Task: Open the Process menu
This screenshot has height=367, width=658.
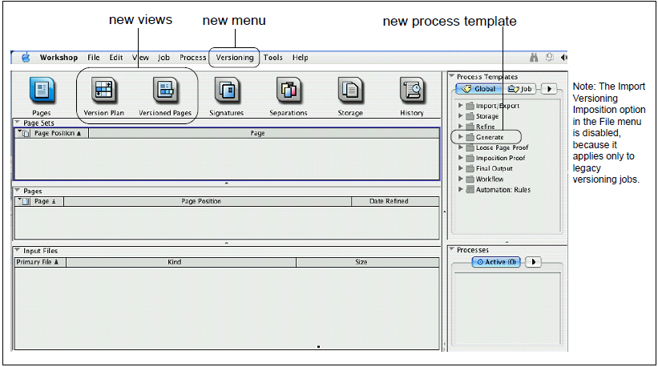Action: point(193,58)
